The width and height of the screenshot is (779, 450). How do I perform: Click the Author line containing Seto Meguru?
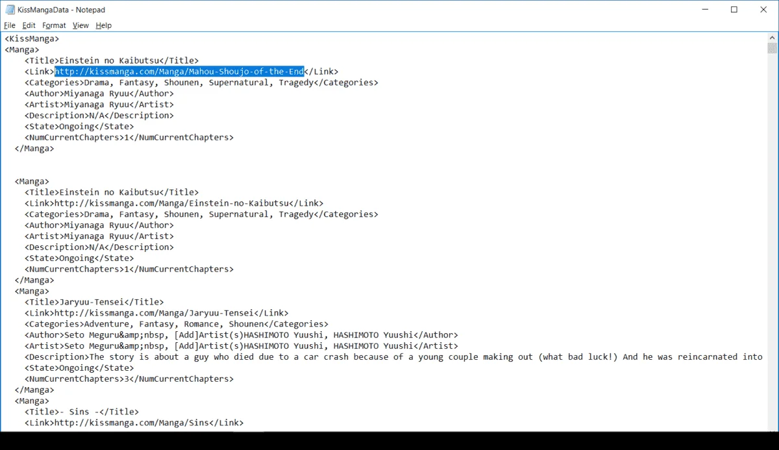241,335
